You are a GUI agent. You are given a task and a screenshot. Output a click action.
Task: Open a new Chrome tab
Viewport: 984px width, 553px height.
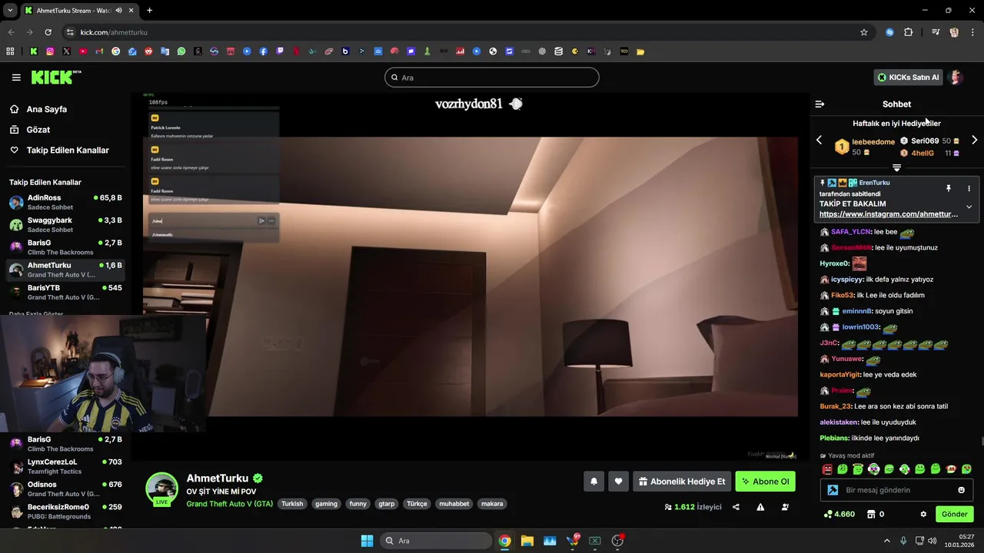(x=149, y=11)
